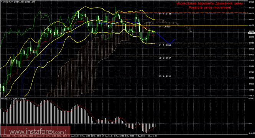Click the divider between price chart and MACD

[124, 97]
